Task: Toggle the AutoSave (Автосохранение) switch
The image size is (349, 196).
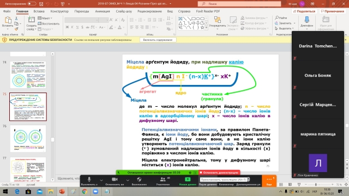Action: [32, 4]
